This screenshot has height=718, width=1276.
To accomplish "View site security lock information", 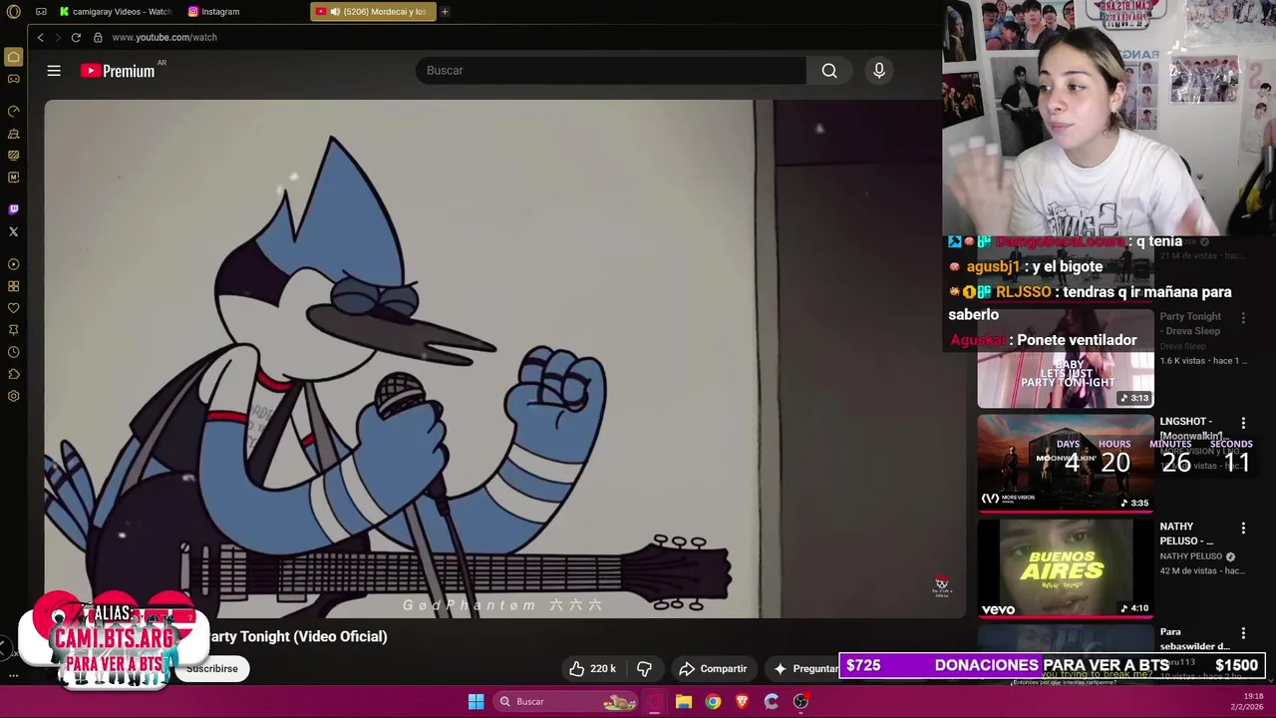I will pyautogui.click(x=98, y=37).
